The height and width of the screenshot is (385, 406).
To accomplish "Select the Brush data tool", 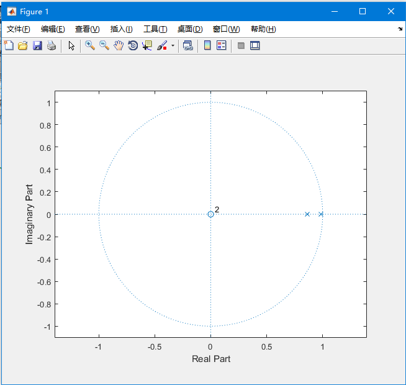I will point(162,45).
